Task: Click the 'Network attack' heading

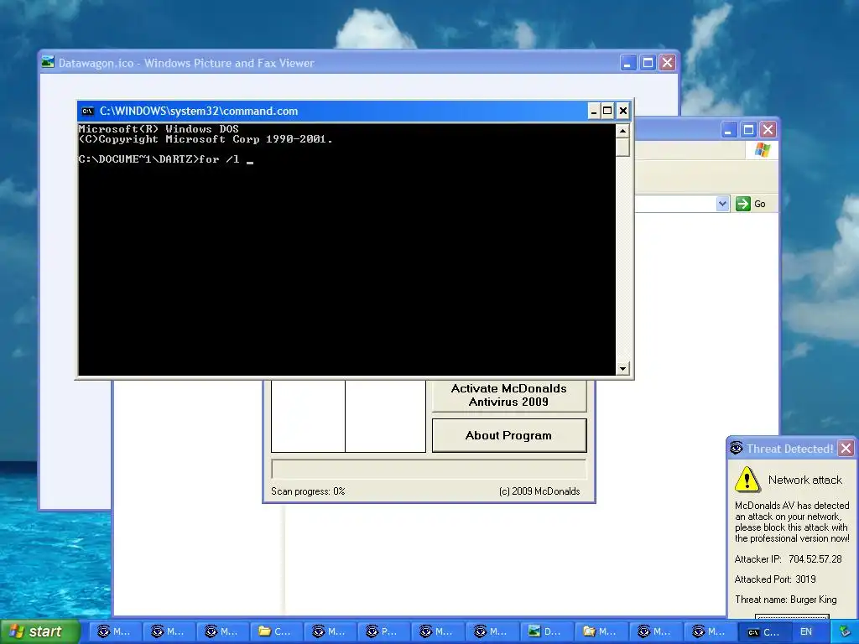Action: [804, 480]
